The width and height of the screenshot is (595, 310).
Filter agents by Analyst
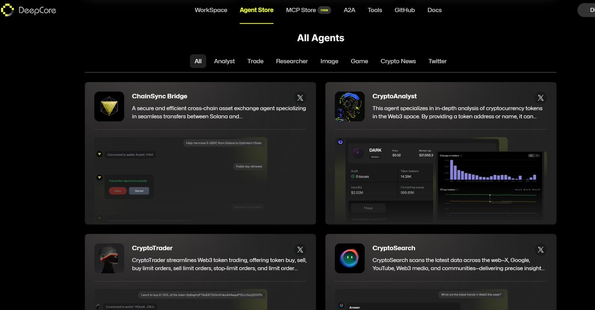(224, 61)
